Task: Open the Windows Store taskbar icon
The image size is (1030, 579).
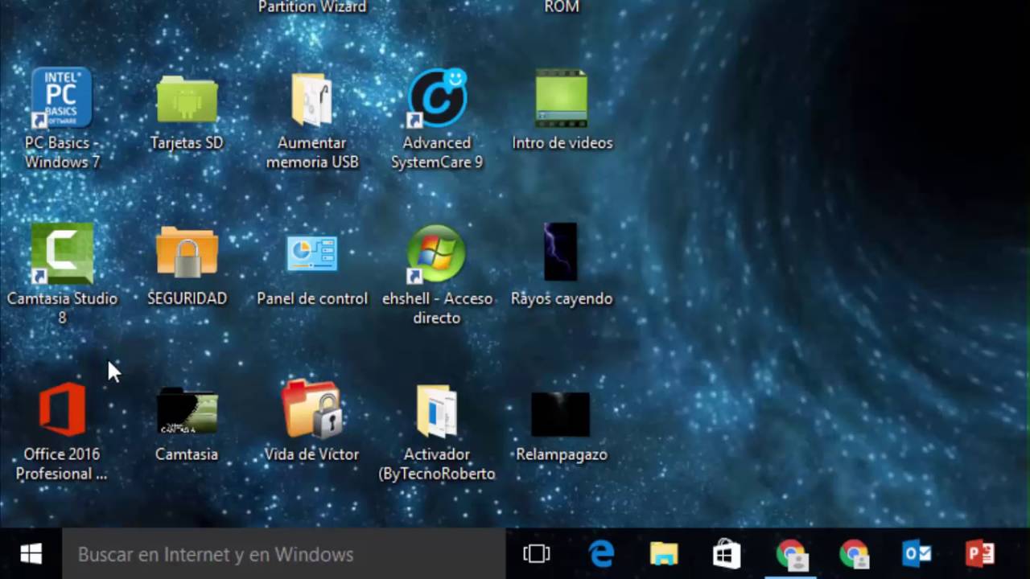Action: [727, 554]
